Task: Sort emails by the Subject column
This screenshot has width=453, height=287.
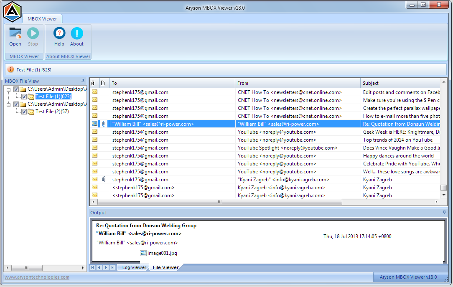Action: tap(400, 83)
